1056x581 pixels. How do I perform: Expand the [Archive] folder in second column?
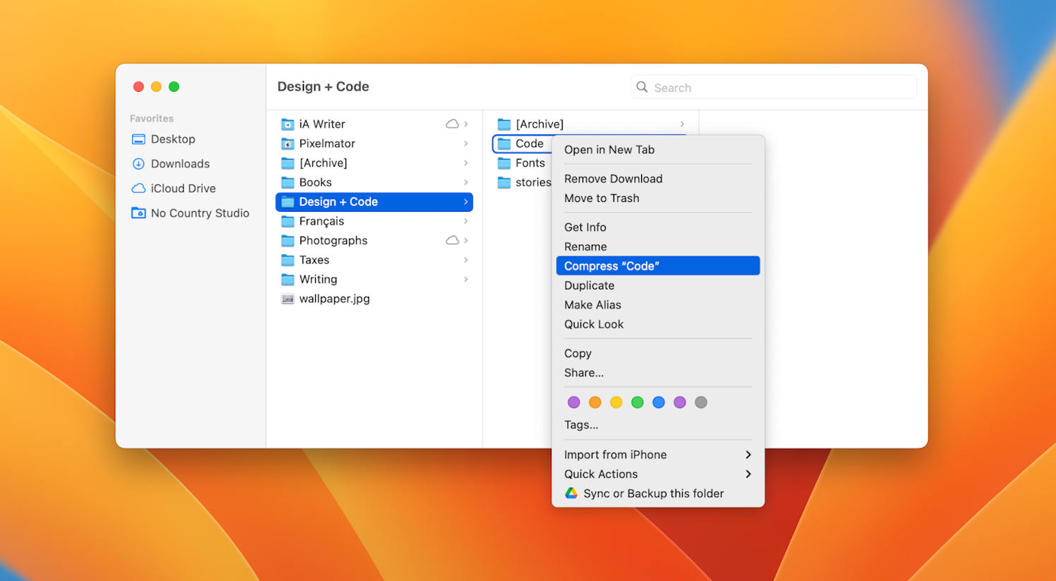pos(681,124)
